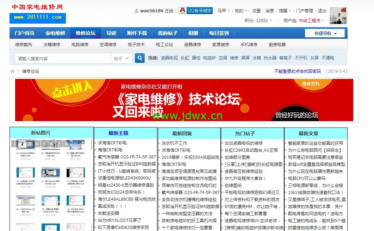This screenshot has height=231, width=374.
Task: Click hot search term 电磁炉
Action: pyautogui.click(x=210, y=58)
